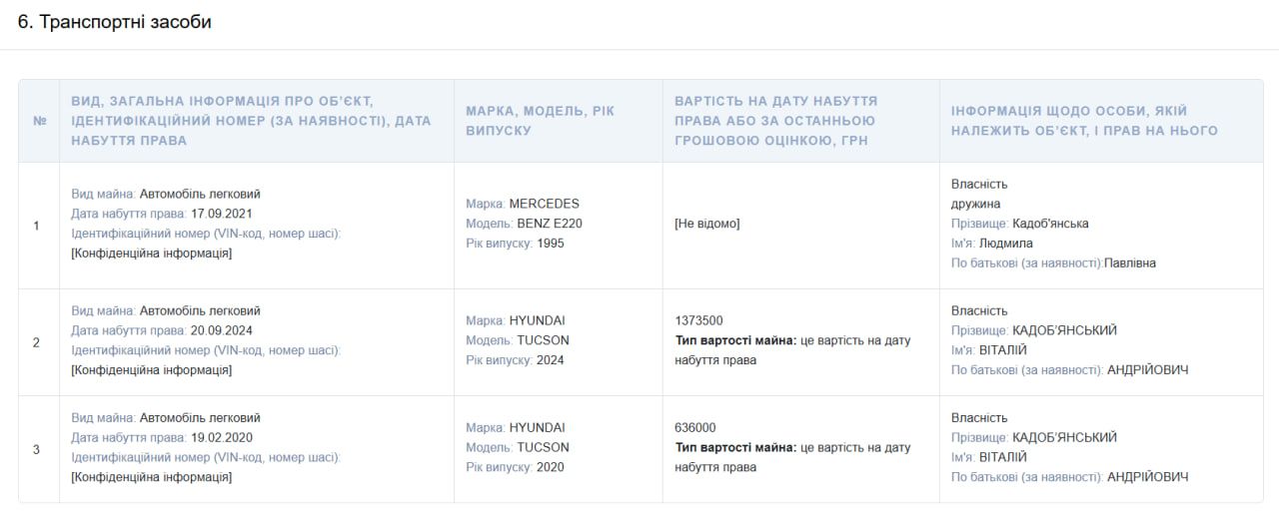Click the acquisition date 19.02.2020

coord(221,437)
